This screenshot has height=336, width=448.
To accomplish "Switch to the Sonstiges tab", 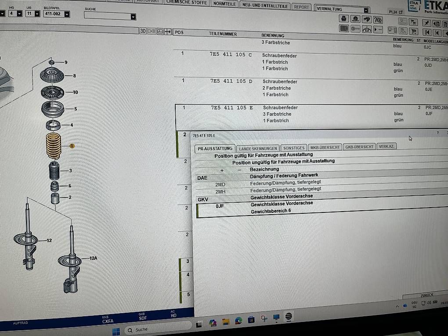I will 294,148.
